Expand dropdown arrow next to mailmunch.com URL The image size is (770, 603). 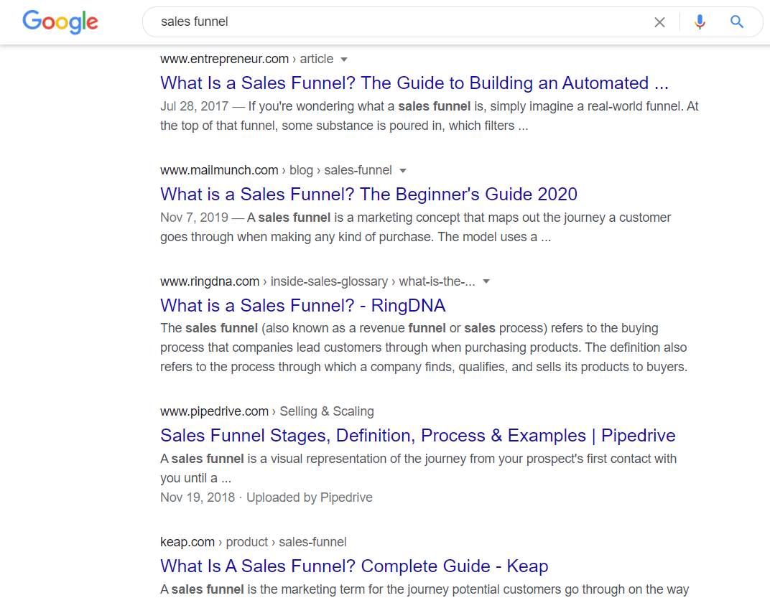[403, 171]
